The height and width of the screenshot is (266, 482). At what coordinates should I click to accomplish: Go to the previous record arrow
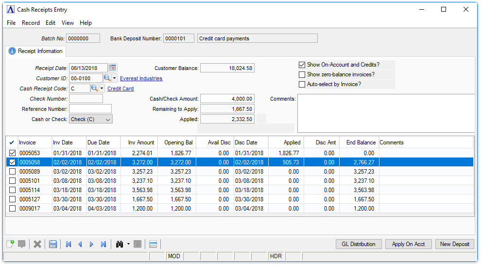tap(80, 244)
